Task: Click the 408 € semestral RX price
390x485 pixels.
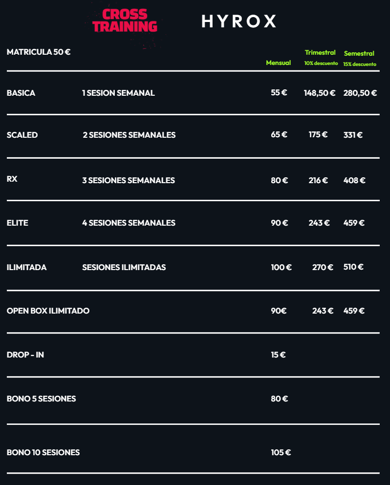Action: 354,180
